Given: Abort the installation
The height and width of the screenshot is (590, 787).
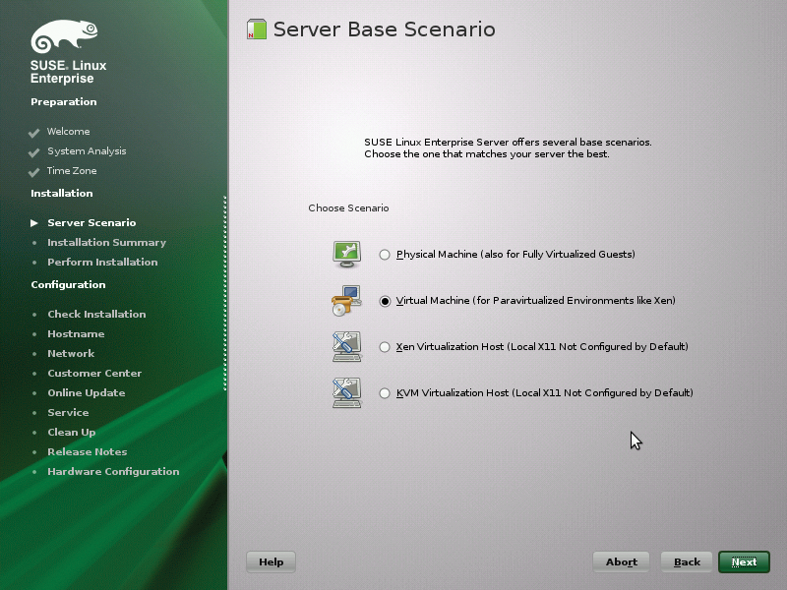Looking at the screenshot, I should pyautogui.click(x=621, y=561).
